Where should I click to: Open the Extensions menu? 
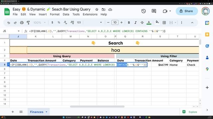coord(90,14)
